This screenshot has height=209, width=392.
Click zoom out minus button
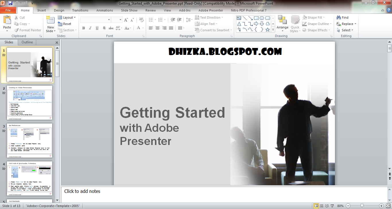[348, 206]
